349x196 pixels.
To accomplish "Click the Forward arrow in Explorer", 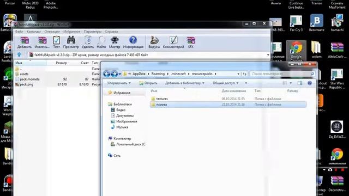I will pos(114,74).
